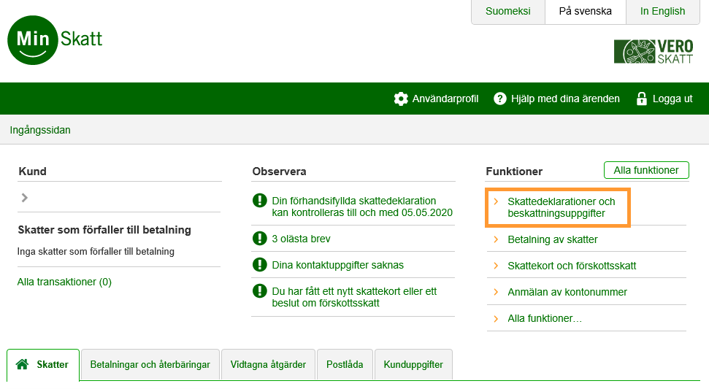Click the alert icon beside 3 olästa brev
Screen dimensions: 709x389
coord(259,239)
